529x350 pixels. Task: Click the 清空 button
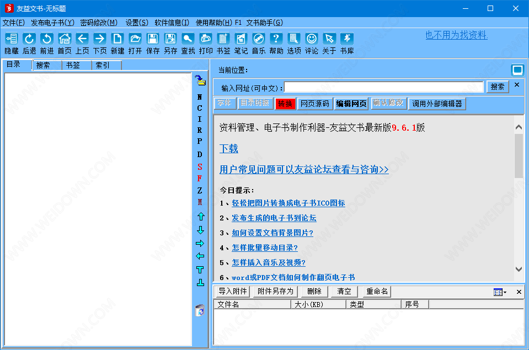pyautogui.click(x=344, y=292)
